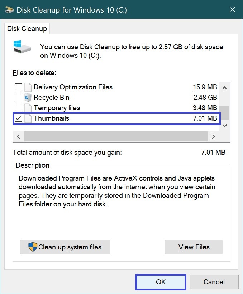
Task: Click the list scroll up arrow
Action: coord(224,88)
